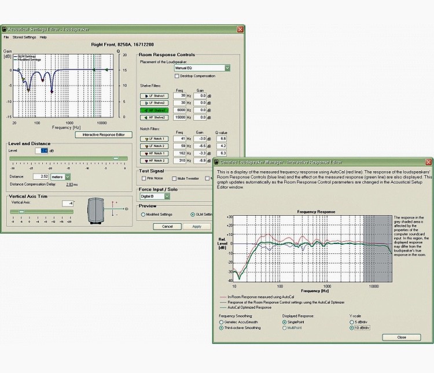Click LF Notch 1 frequency field showing 41

(179, 139)
